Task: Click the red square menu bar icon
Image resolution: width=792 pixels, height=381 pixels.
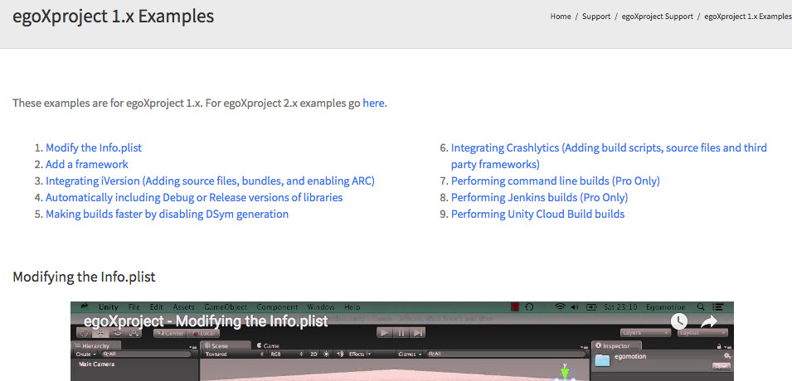Action: pyautogui.click(x=516, y=306)
